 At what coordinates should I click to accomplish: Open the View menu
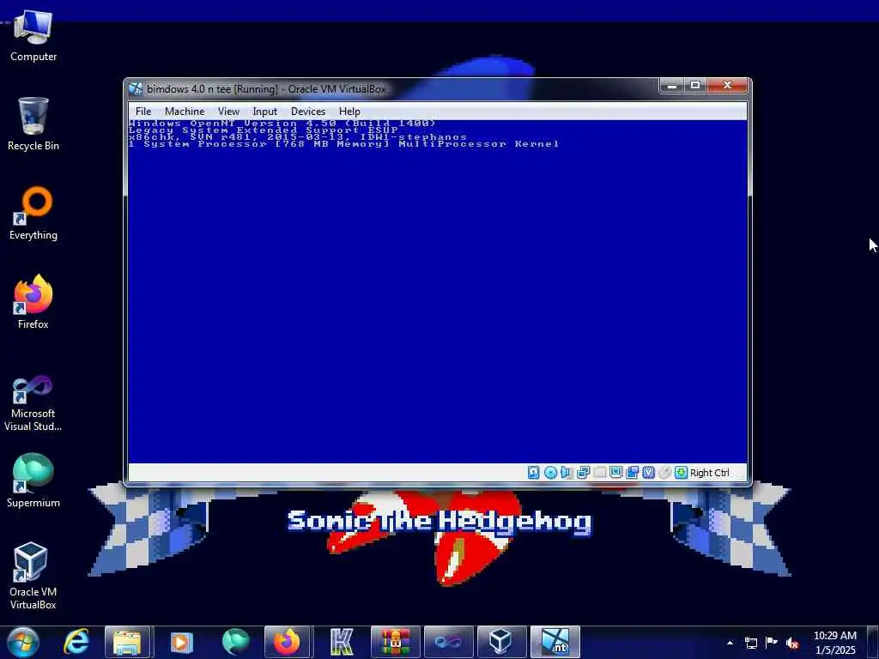coord(228,112)
